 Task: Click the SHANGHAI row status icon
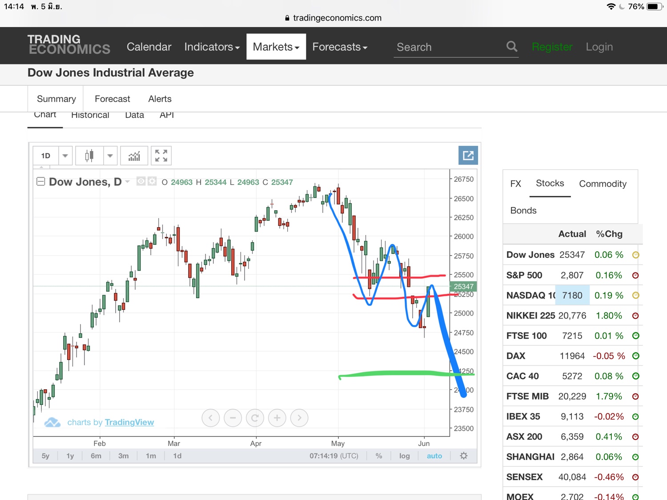(x=635, y=457)
